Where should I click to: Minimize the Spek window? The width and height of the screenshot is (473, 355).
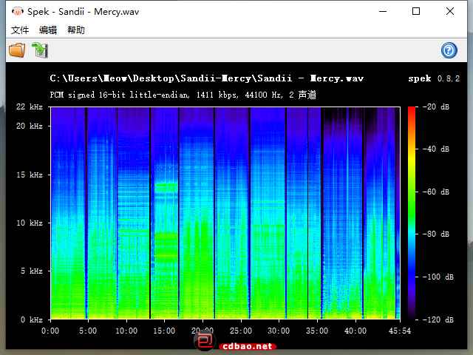click(x=383, y=12)
